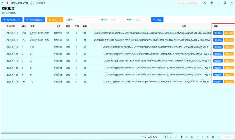Open the 10条/页 page size dropdown
This screenshot has width=235, height=140.
pos(227,137)
